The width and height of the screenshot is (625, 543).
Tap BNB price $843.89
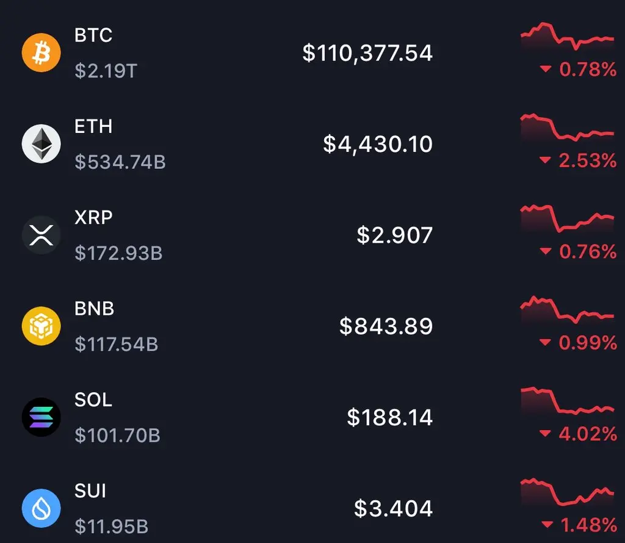[x=386, y=326]
